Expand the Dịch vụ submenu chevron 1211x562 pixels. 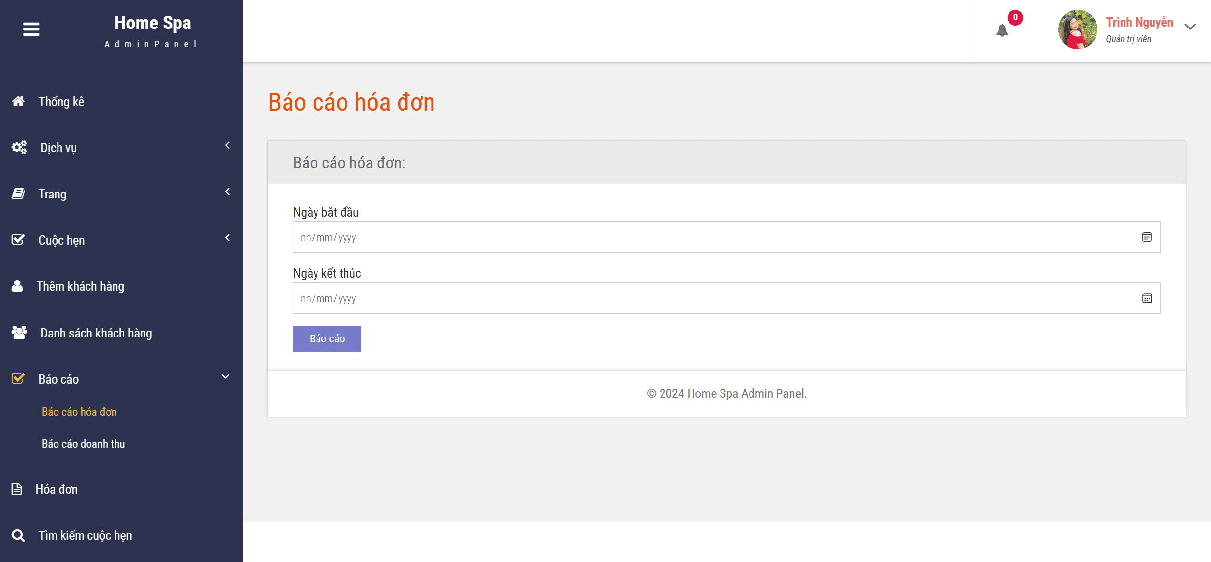[x=227, y=145]
